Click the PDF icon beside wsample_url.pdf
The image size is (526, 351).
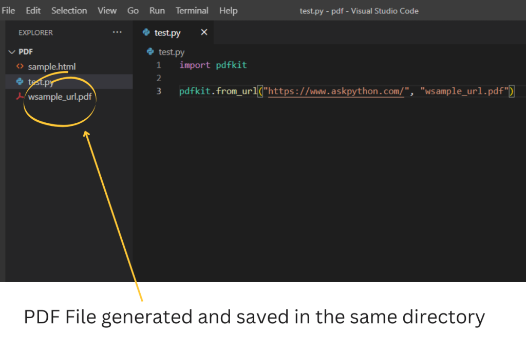(x=20, y=97)
